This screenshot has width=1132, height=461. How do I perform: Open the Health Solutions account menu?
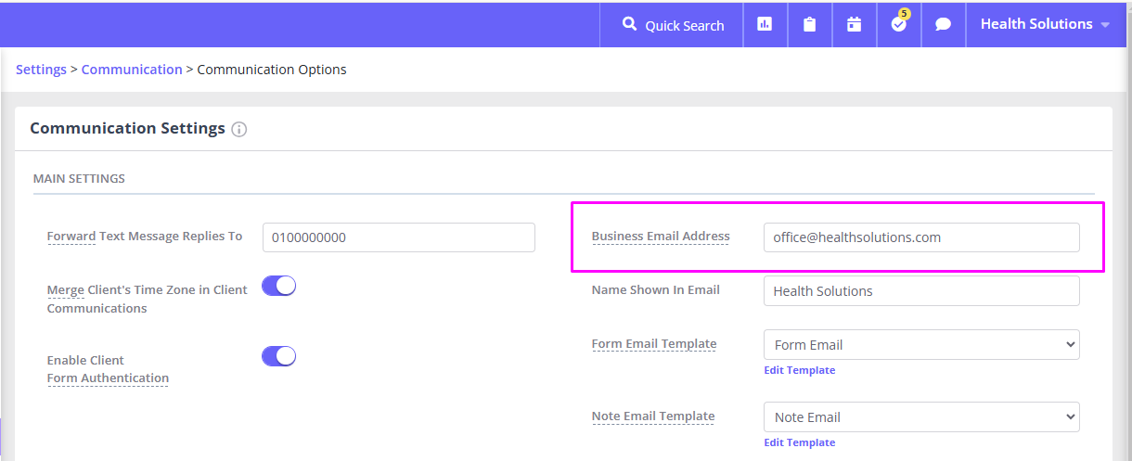point(1045,24)
